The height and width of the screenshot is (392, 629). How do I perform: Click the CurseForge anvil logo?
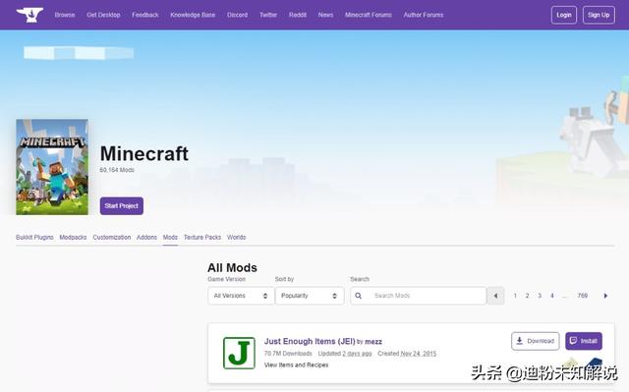point(29,15)
